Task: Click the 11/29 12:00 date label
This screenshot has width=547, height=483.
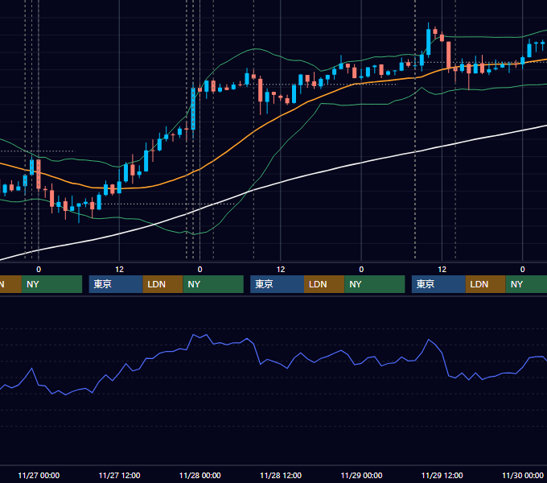Action: click(442, 475)
